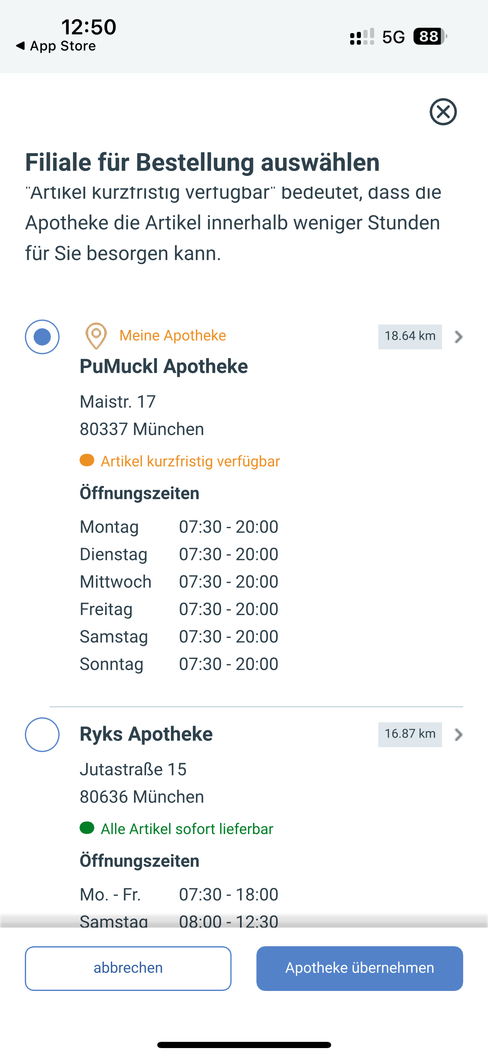The width and height of the screenshot is (488, 1058).
Task: Tap the 18.64 km distance badge
Action: pyautogui.click(x=410, y=337)
